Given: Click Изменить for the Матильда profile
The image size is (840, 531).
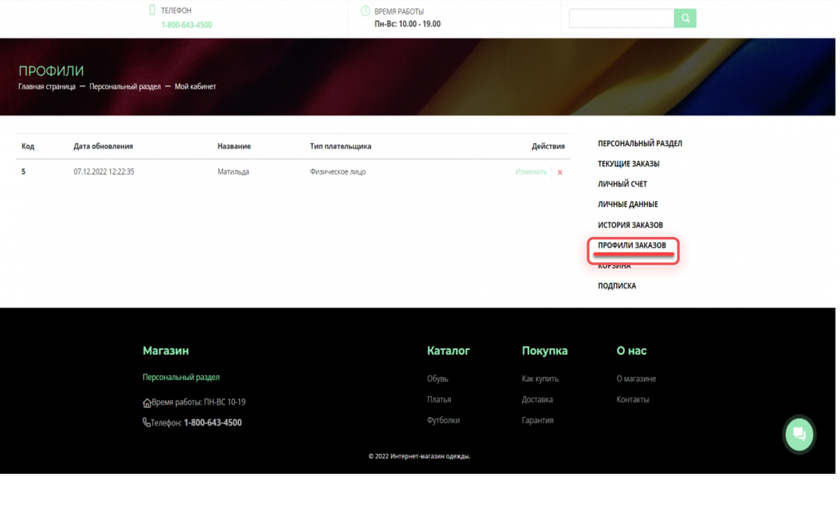Looking at the screenshot, I should (x=531, y=172).
